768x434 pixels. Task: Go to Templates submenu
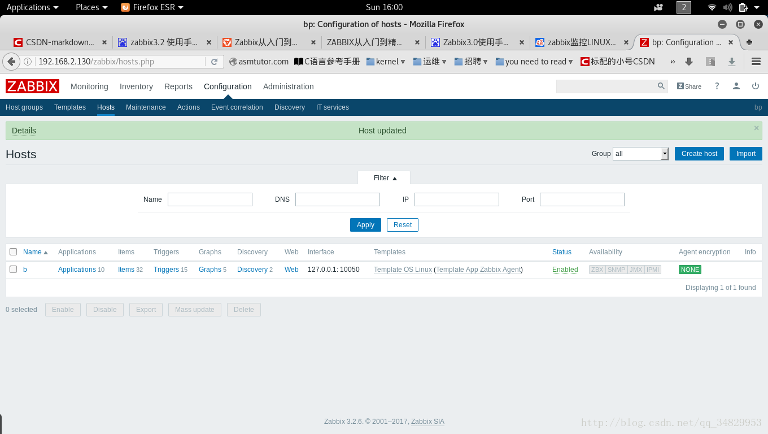coord(70,107)
